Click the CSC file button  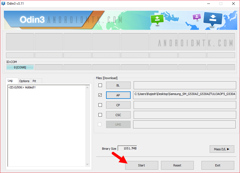click(x=118, y=115)
